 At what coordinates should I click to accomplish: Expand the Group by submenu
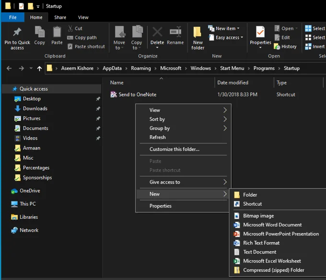(x=183, y=128)
